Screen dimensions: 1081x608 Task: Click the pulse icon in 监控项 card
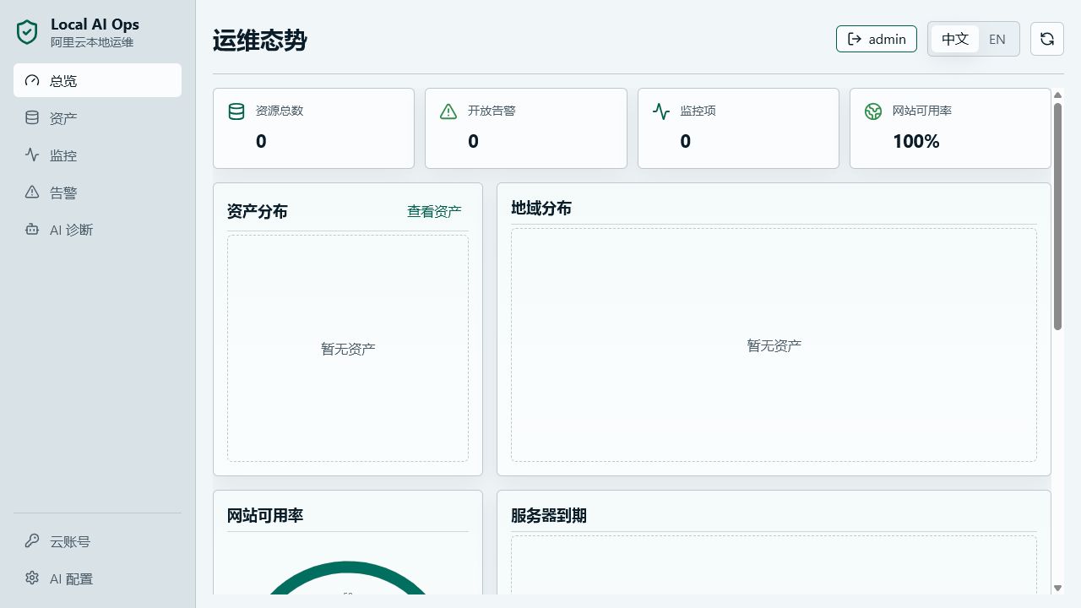pos(661,111)
